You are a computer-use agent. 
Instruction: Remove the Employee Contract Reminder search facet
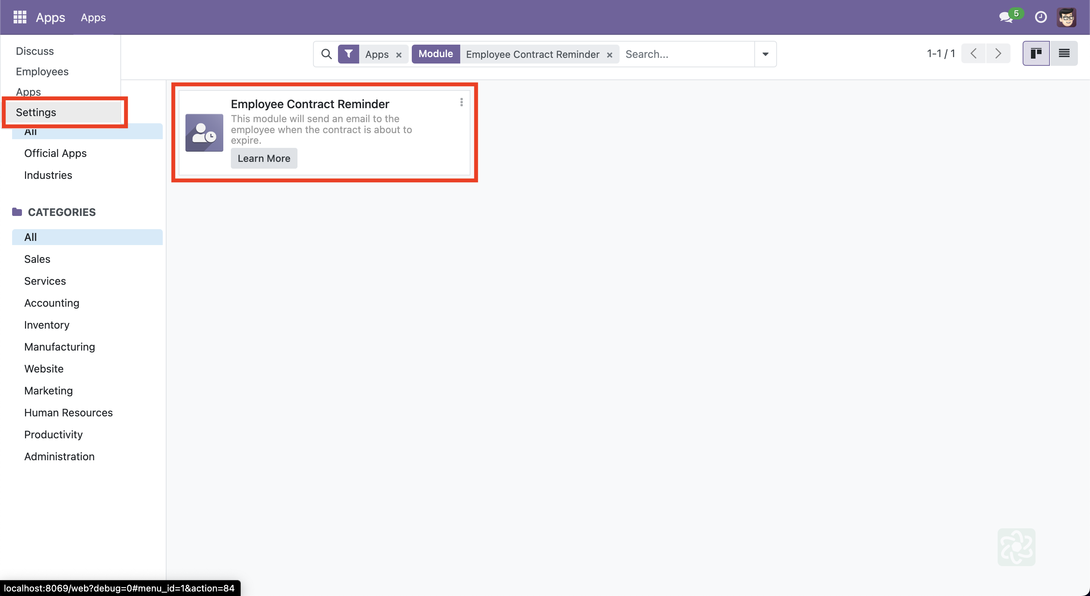[x=609, y=55]
